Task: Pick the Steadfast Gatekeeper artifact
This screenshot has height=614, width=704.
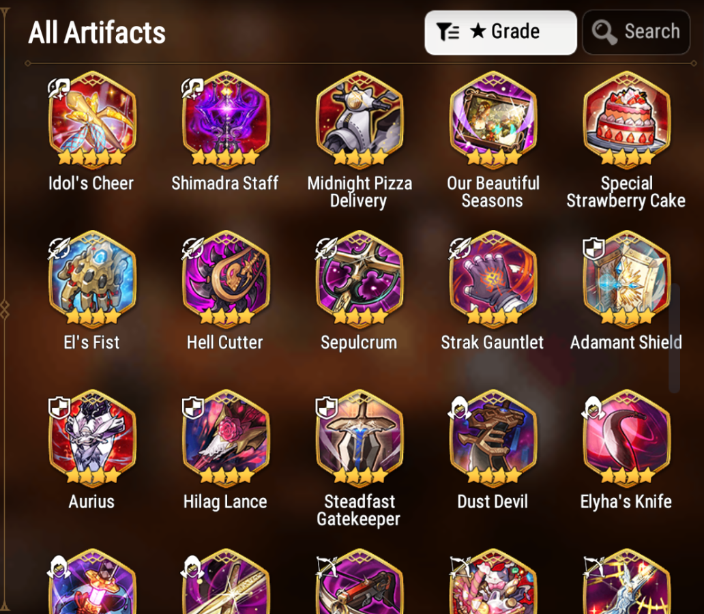Action: pos(360,439)
